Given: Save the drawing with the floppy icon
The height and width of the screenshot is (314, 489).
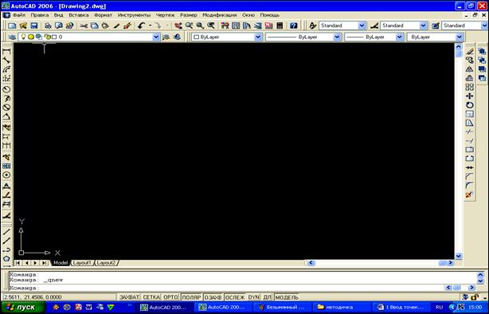Looking at the screenshot, I should coord(33,26).
